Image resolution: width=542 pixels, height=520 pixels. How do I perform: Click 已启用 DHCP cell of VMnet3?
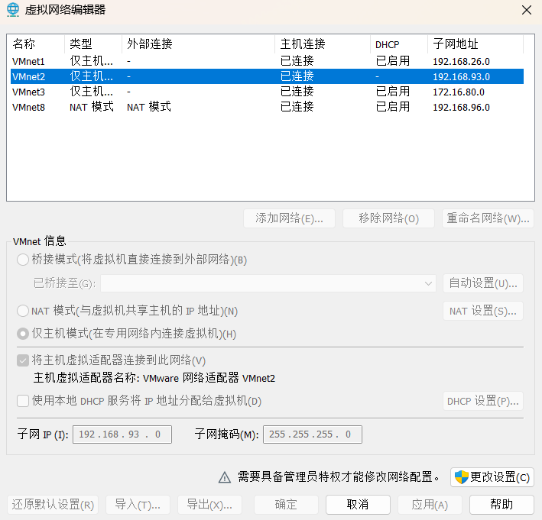(x=393, y=92)
